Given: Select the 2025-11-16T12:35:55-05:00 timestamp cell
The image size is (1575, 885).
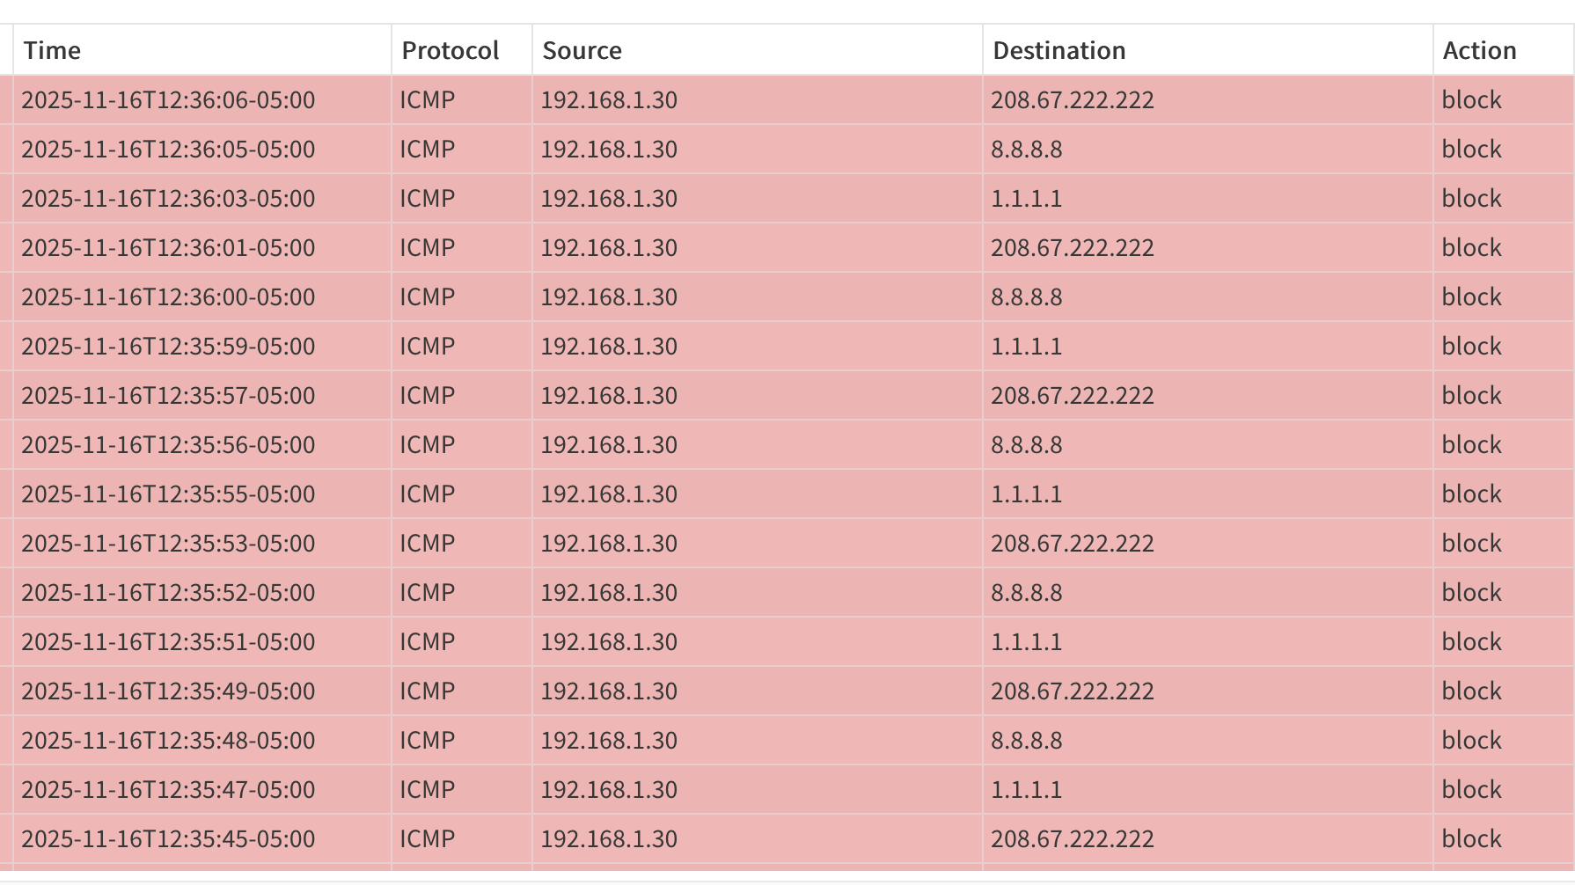Looking at the screenshot, I should click(x=168, y=494).
